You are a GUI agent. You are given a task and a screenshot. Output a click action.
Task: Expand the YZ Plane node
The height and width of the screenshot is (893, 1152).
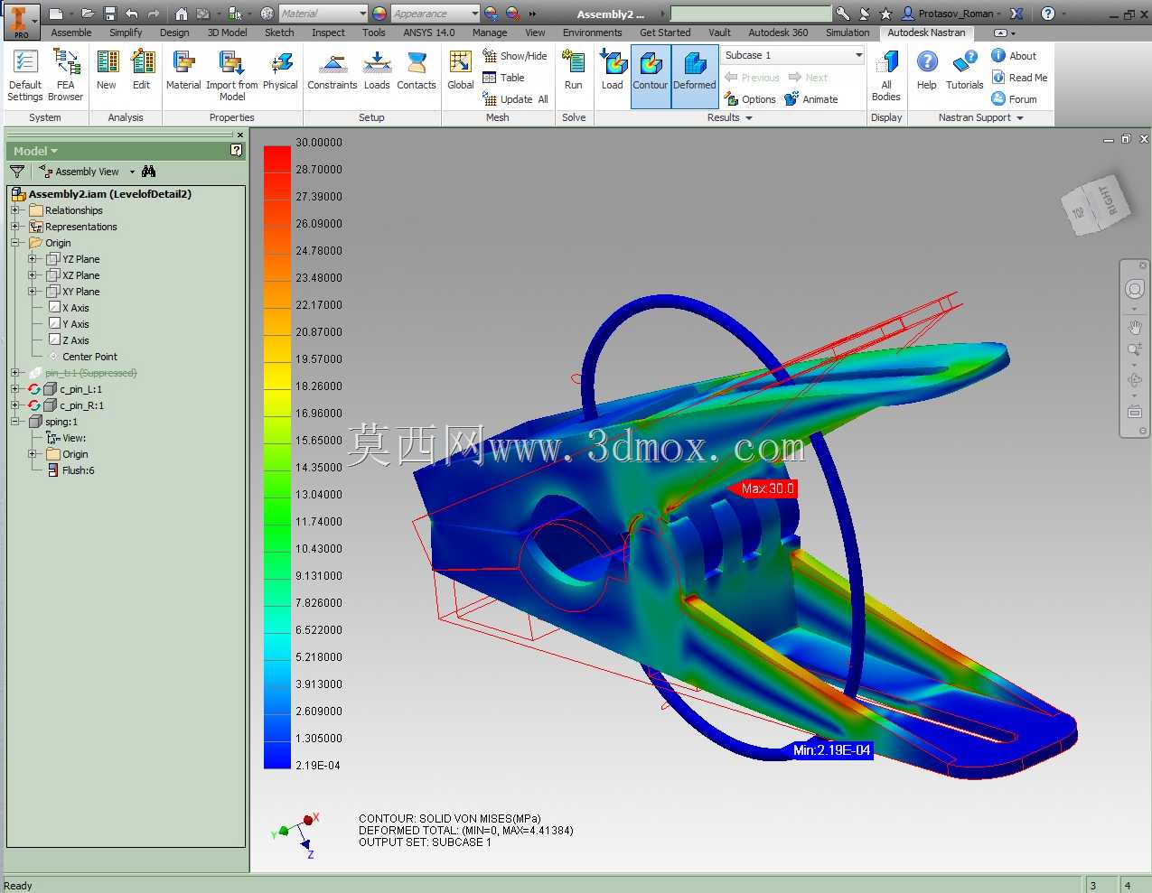pos(32,259)
